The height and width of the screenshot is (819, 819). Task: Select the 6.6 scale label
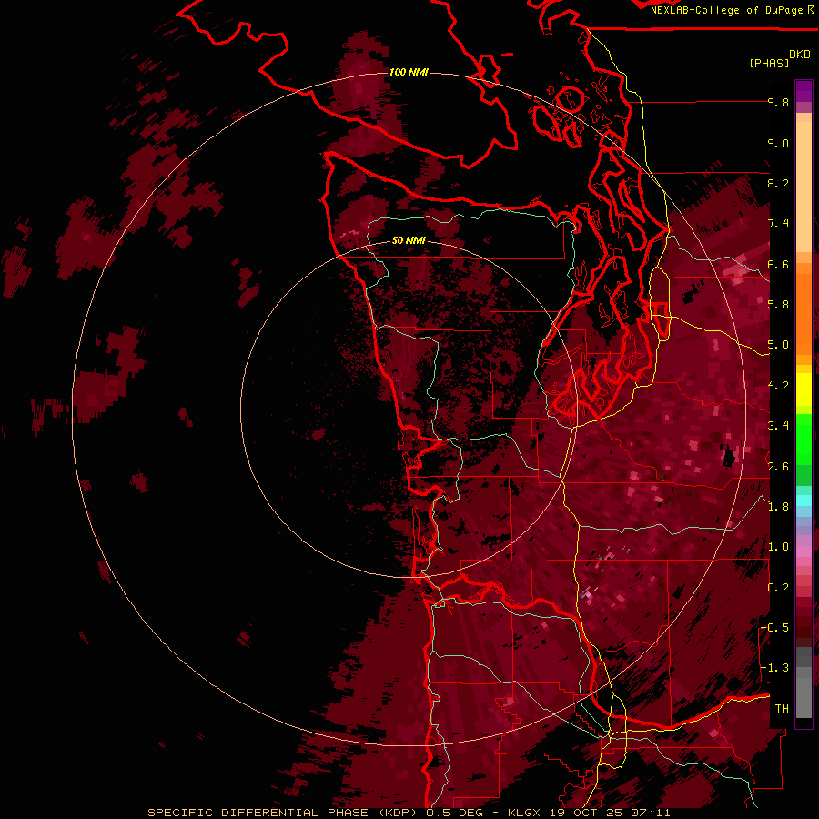[778, 264]
